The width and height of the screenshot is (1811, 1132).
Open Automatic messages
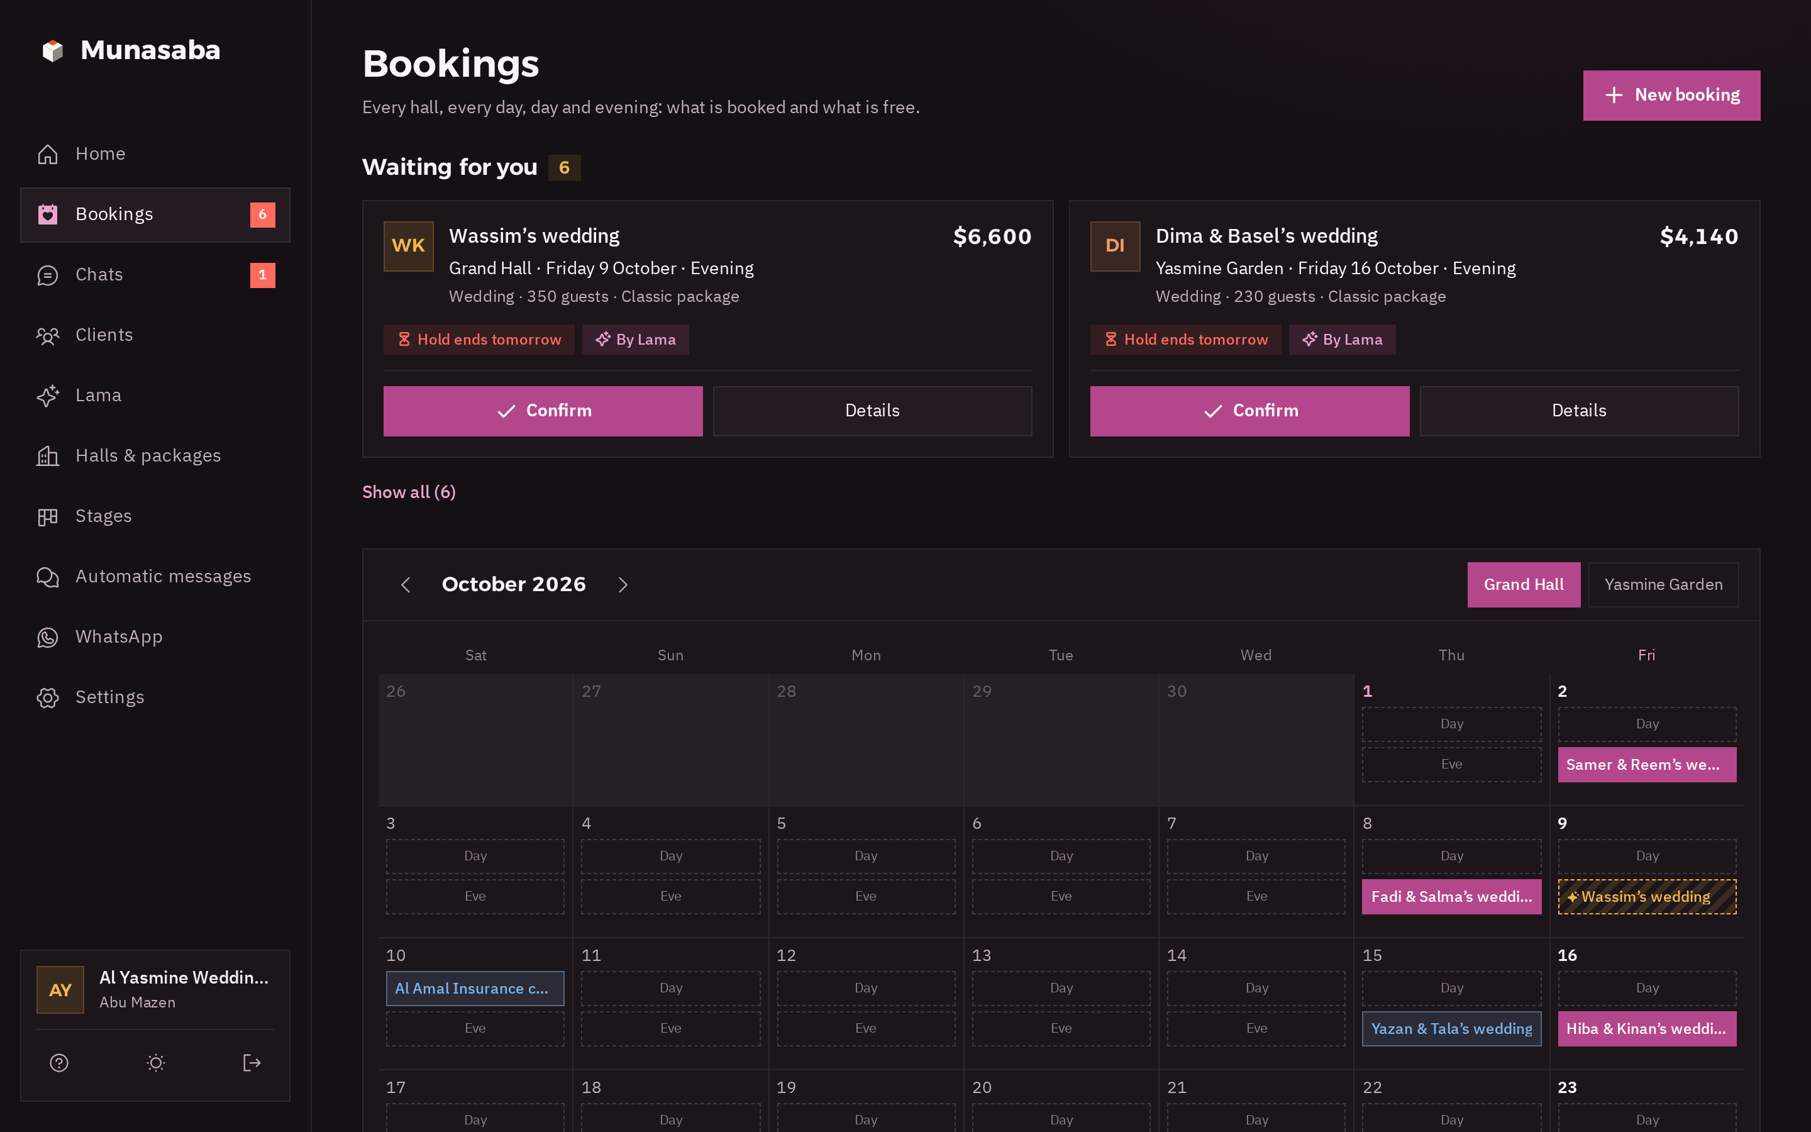point(155,577)
